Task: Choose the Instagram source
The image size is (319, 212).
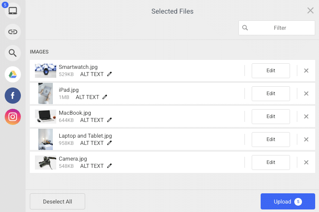Action: (13, 117)
